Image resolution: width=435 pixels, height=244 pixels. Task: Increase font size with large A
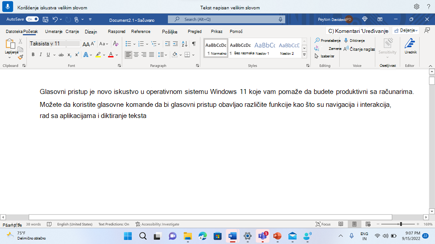pos(86,44)
